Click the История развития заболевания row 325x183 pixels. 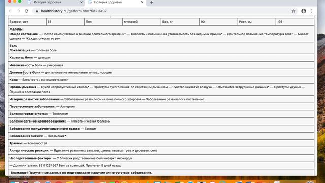tap(161, 99)
